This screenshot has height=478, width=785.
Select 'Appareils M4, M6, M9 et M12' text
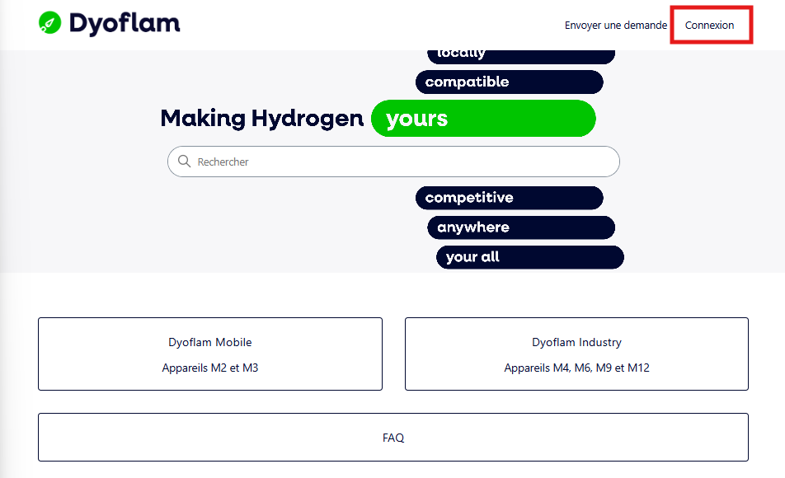tap(576, 368)
